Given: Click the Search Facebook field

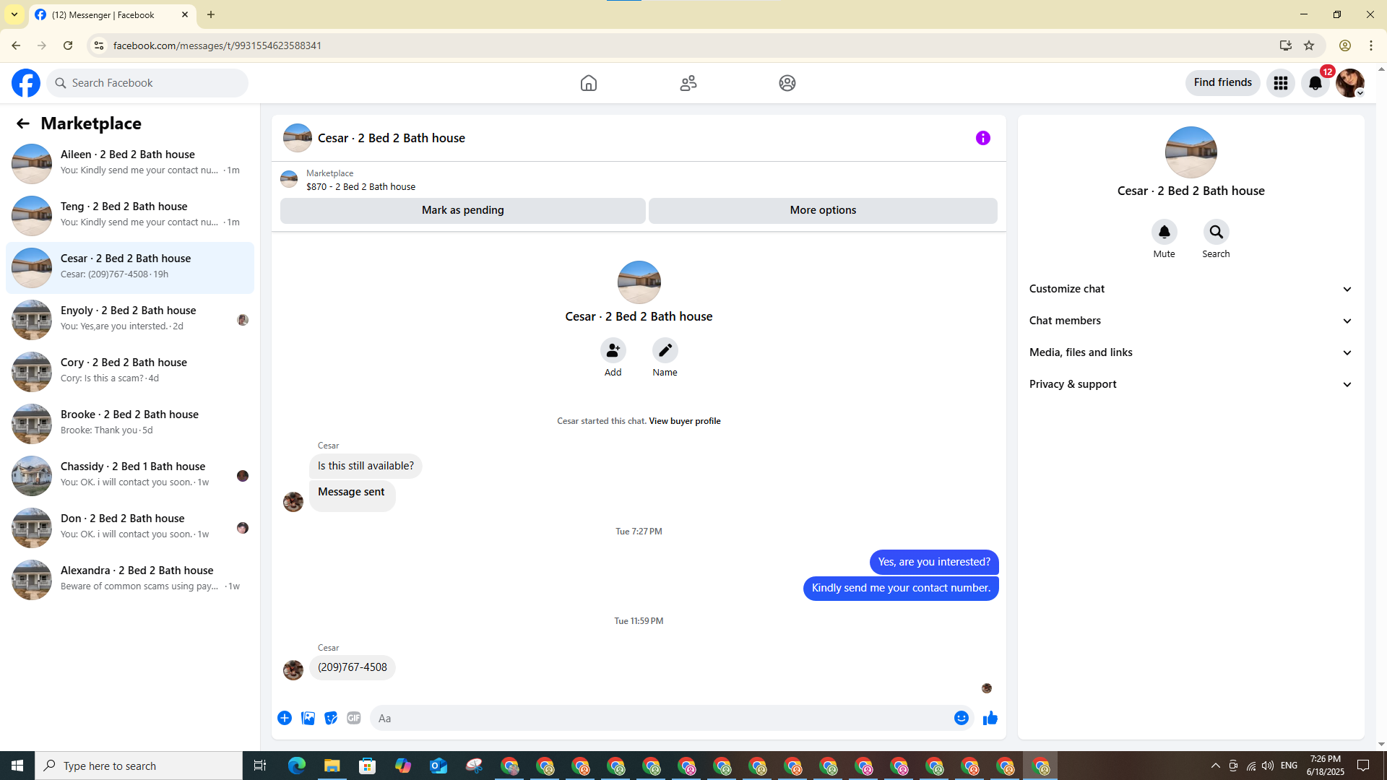Looking at the screenshot, I should click(x=147, y=83).
